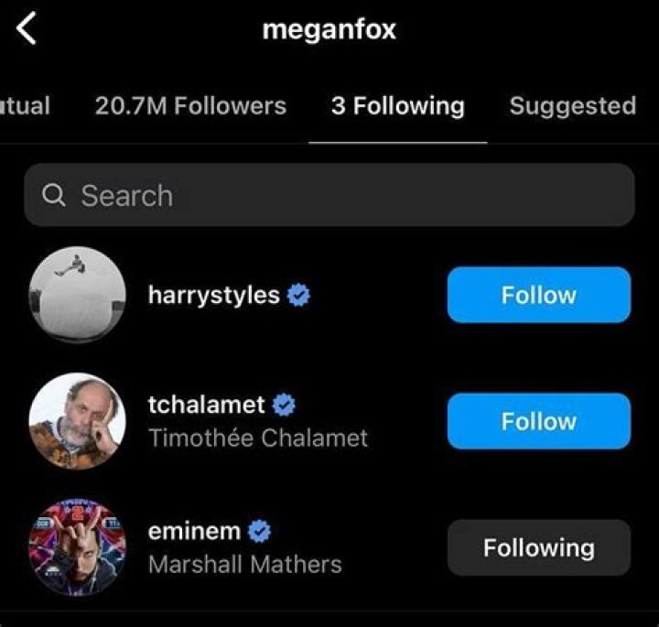
Task: Switch to the Mutual tab
Action: (25, 106)
